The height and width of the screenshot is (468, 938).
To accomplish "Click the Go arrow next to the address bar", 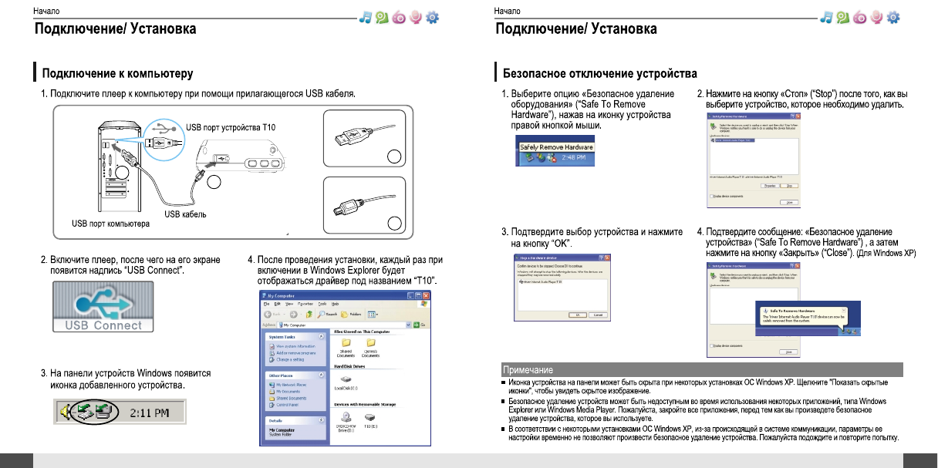I will pos(417,325).
